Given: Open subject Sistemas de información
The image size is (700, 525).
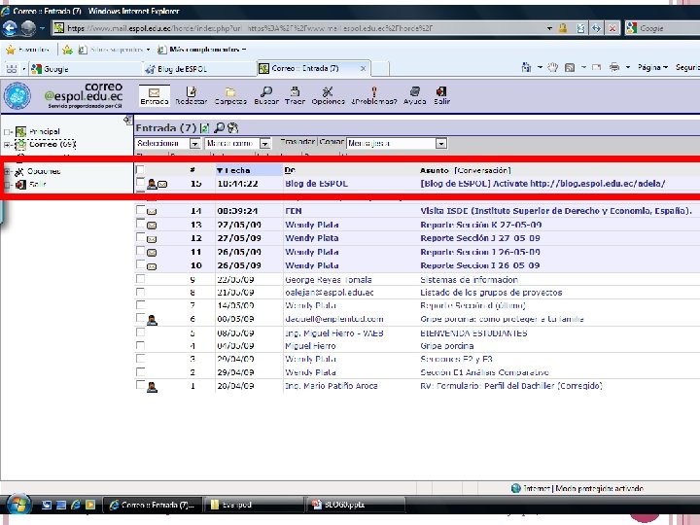Looking at the screenshot, I should (x=470, y=279).
